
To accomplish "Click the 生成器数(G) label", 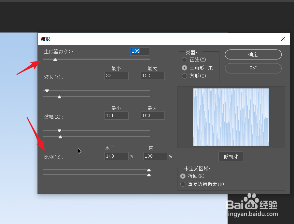I will tap(59, 51).
